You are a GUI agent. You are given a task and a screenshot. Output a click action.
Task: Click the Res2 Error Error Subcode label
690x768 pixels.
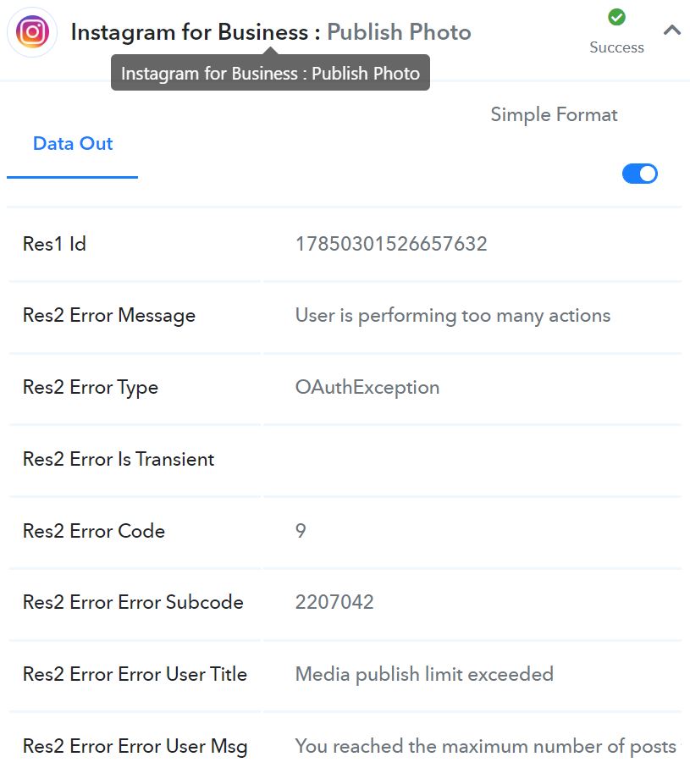pos(133,602)
